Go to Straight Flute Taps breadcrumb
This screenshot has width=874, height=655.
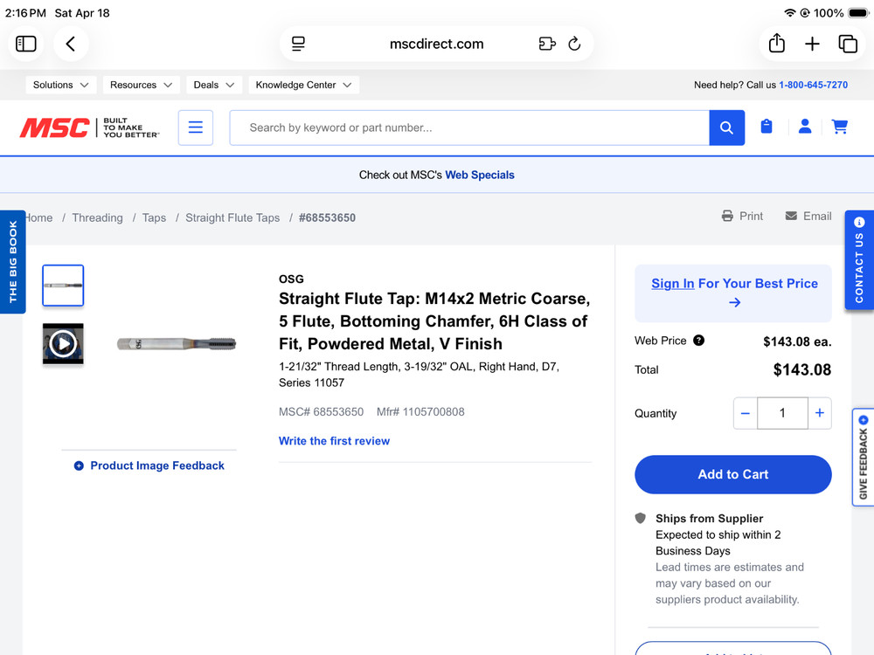pyautogui.click(x=232, y=217)
